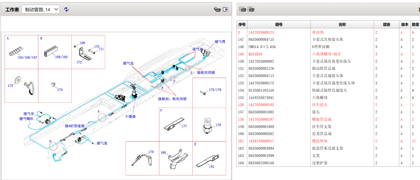This screenshot has height=180, width=420.
Task: Click the 名称 column header
Action: point(342,24)
